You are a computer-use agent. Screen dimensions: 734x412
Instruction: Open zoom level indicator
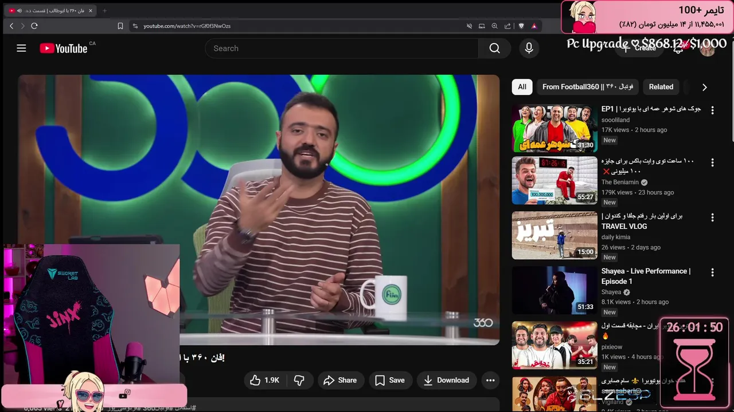[x=494, y=26]
